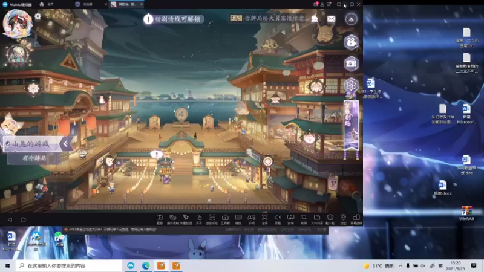Open the live streaming (直播) toolbar icon
Screen dimensions: 484x272
point(160,219)
